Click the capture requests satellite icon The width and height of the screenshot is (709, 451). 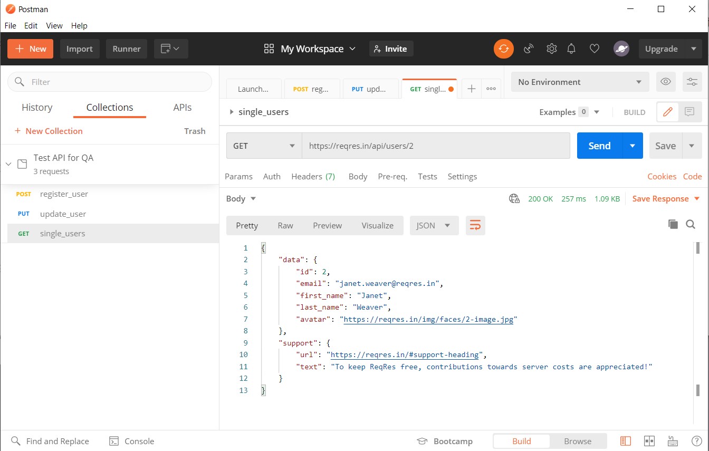(529, 49)
